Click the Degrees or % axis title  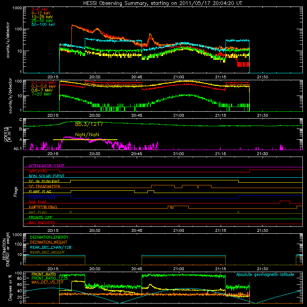(x=10, y=288)
